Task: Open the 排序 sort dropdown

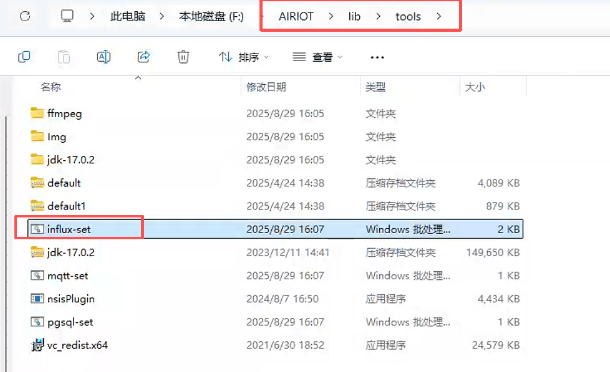Action: (x=244, y=57)
